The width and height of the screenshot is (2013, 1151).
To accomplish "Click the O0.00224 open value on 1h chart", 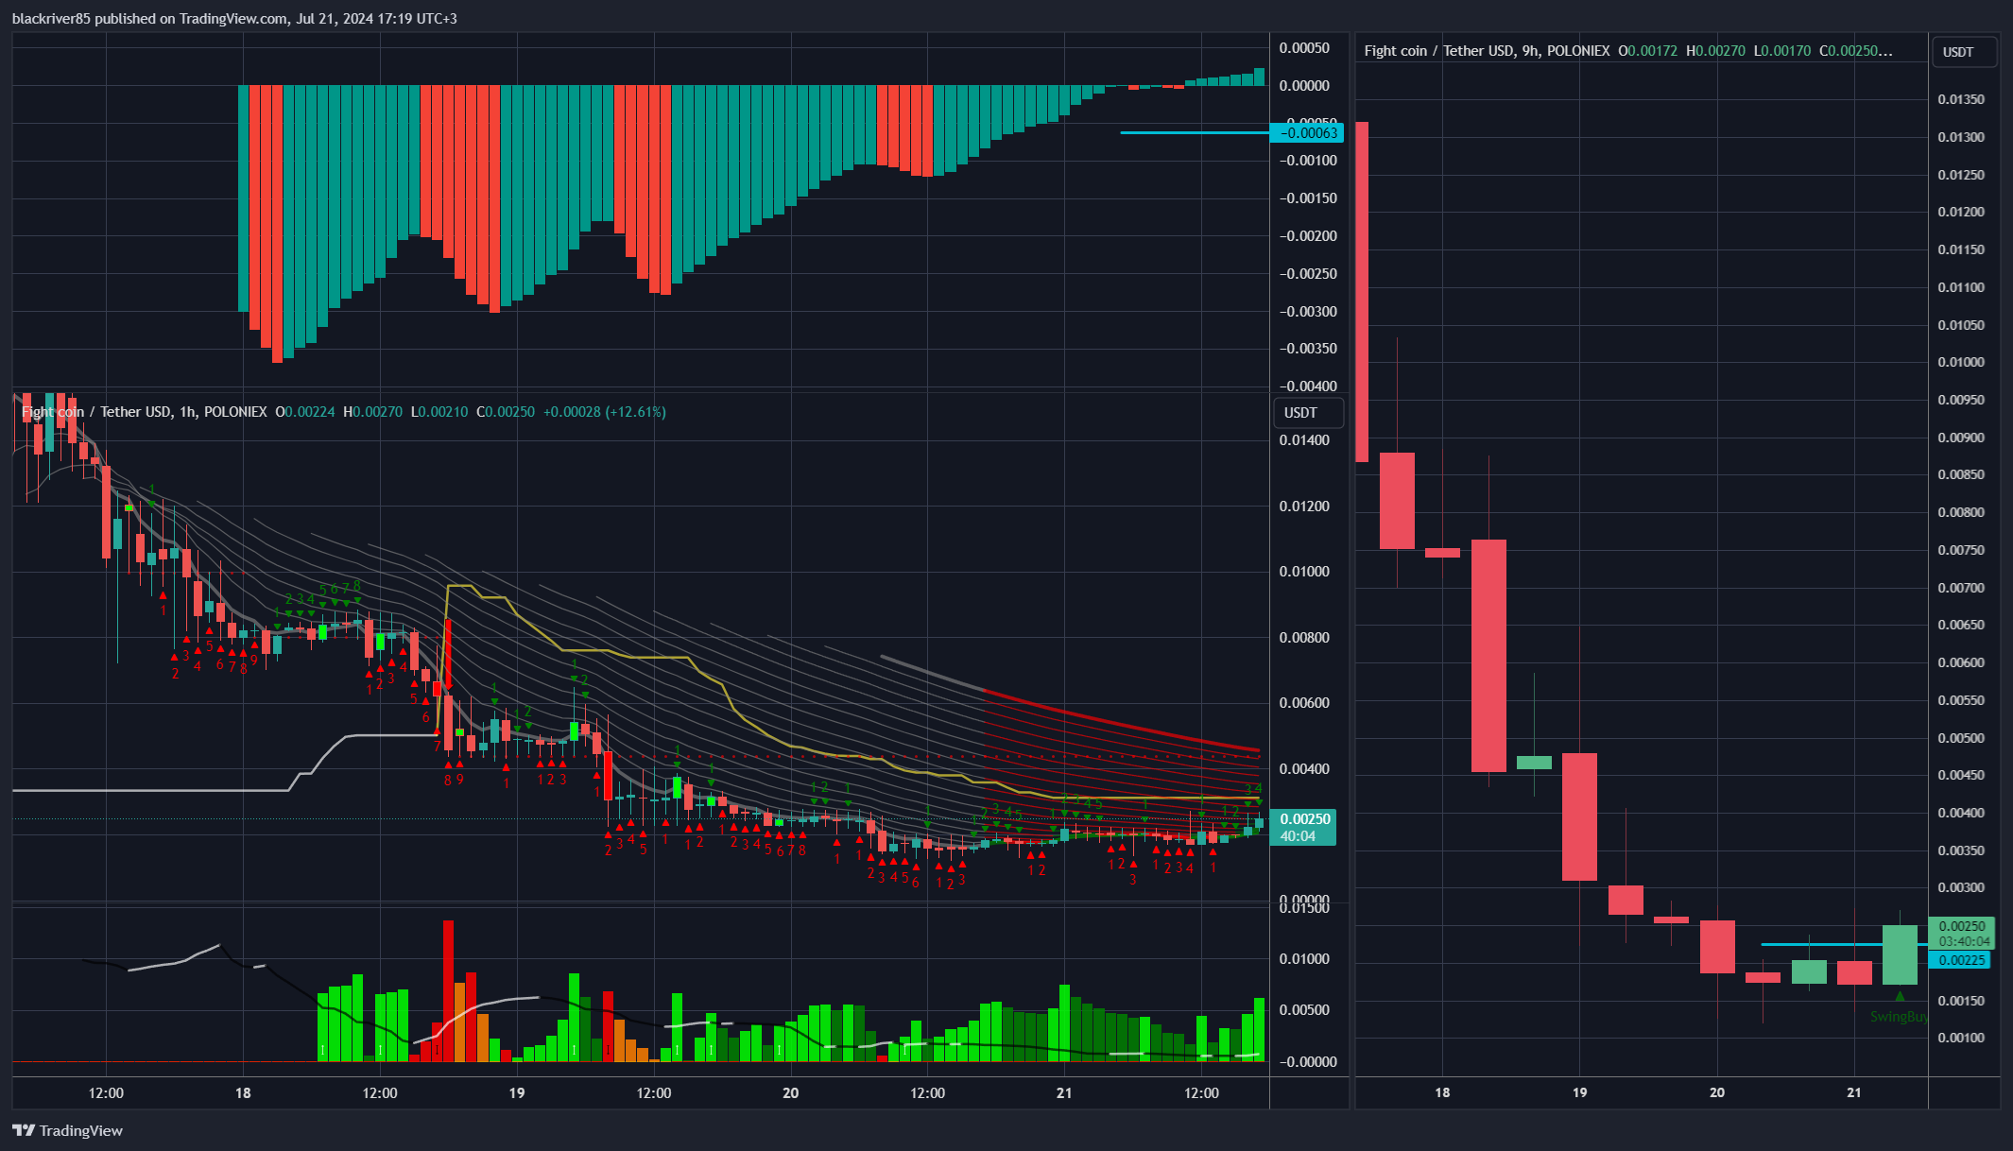I will [x=304, y=412].
